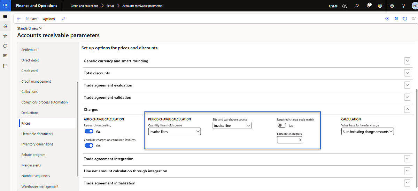
Task: Open the Options menu
Action: pos(49,19)
